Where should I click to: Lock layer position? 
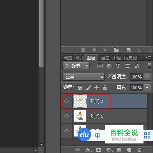pos(96,88)
